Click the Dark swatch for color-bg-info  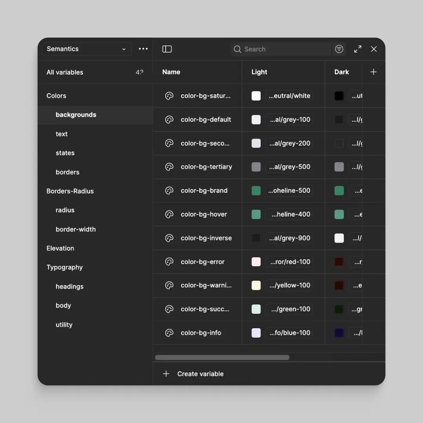point(339,333)
